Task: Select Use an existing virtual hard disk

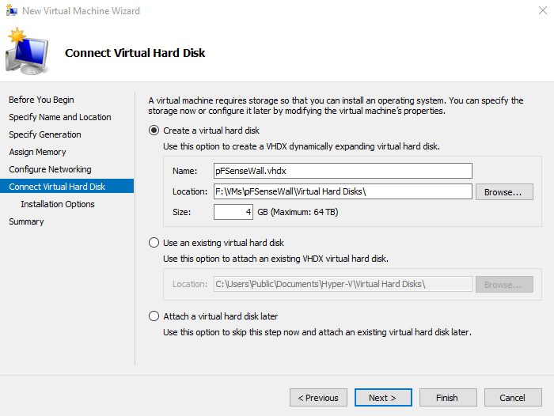Action: 154,243
